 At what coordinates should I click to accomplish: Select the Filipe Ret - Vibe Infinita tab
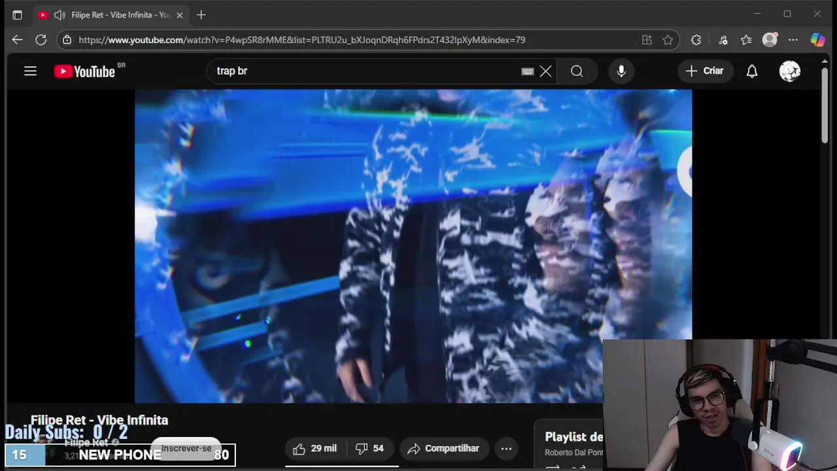pos(111,14)
